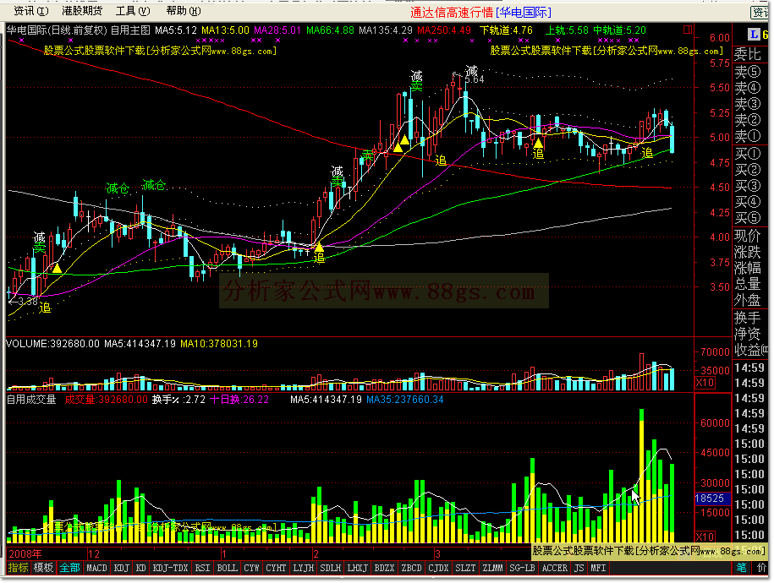Open the 工具(V) menu
Viewport: 774px width, 583px height.
[x=133, y=11]
